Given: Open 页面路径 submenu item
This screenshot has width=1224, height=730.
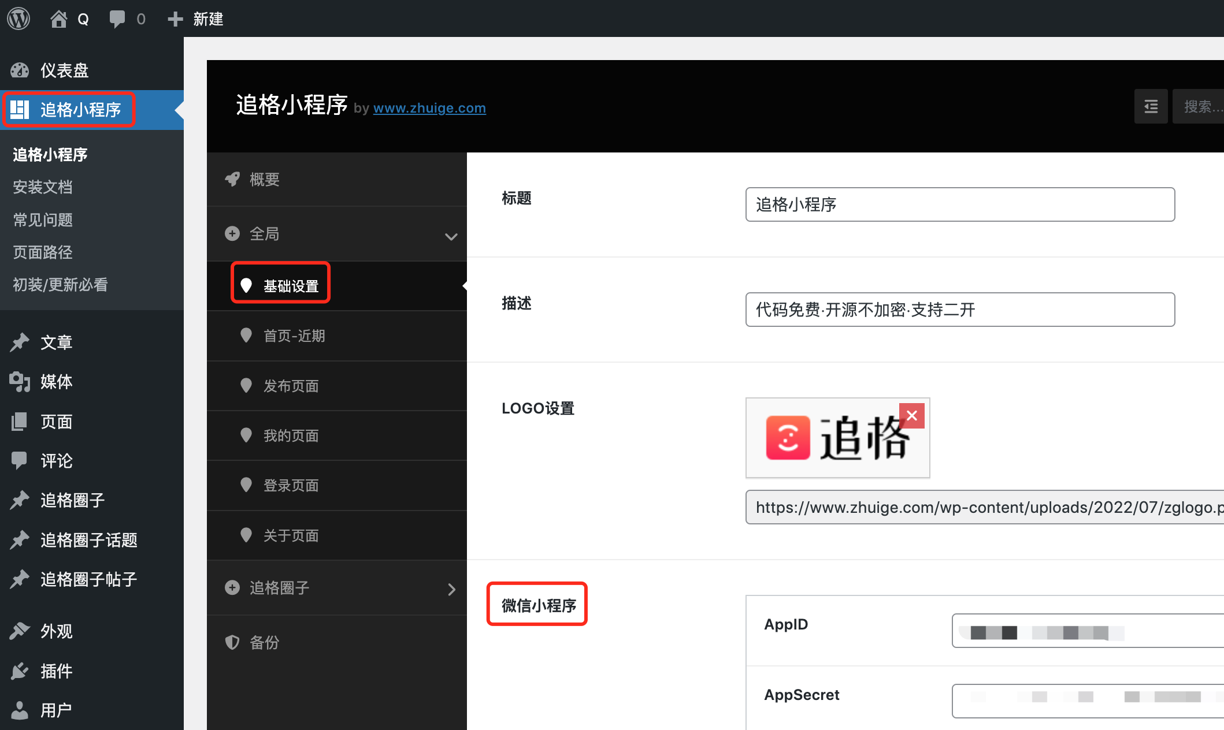Looking at the screenshot, I should pos(43,252).
